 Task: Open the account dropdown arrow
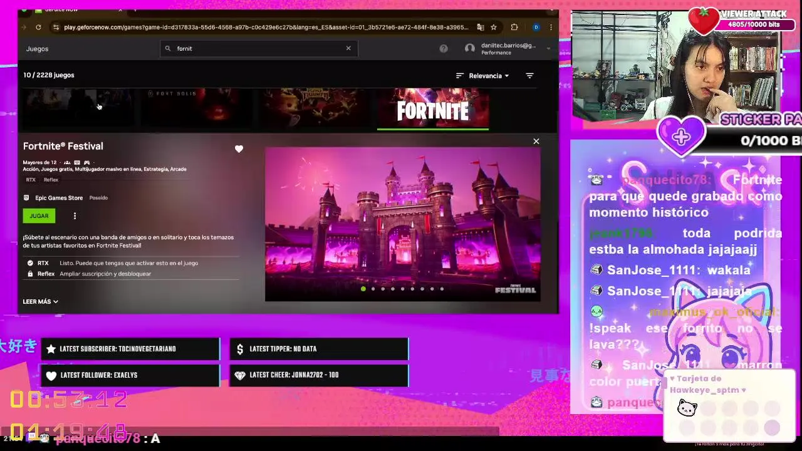pyautogui.click(x=548, y=48)
